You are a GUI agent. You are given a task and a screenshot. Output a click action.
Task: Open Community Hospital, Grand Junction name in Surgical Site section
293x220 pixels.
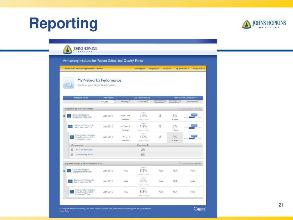(x=84, y=126)
